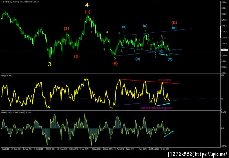Click price axis label 1145.64
Screen dimensions: 229x158
coord(225,55)
